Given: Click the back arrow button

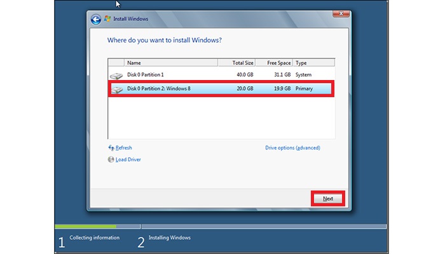Looking at the screenshot, I should coord(96,19).
